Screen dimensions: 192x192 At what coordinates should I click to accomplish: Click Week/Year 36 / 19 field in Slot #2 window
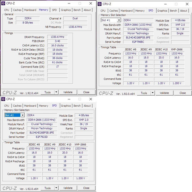coord(84,124)
